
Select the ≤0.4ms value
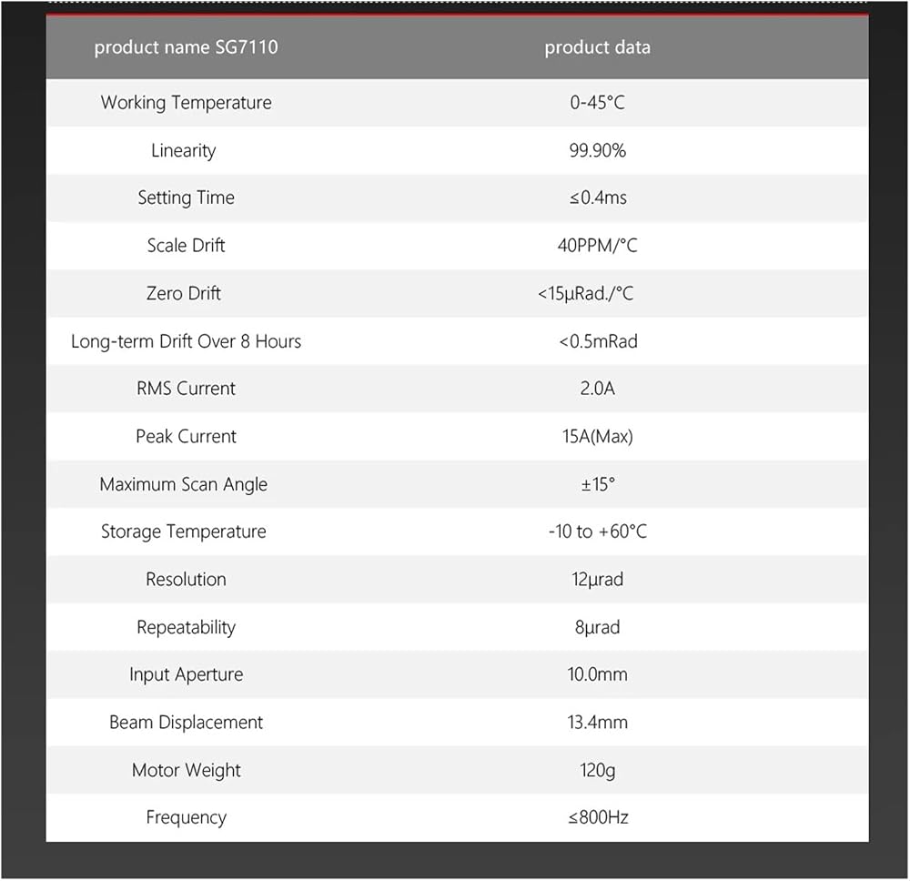598,197
